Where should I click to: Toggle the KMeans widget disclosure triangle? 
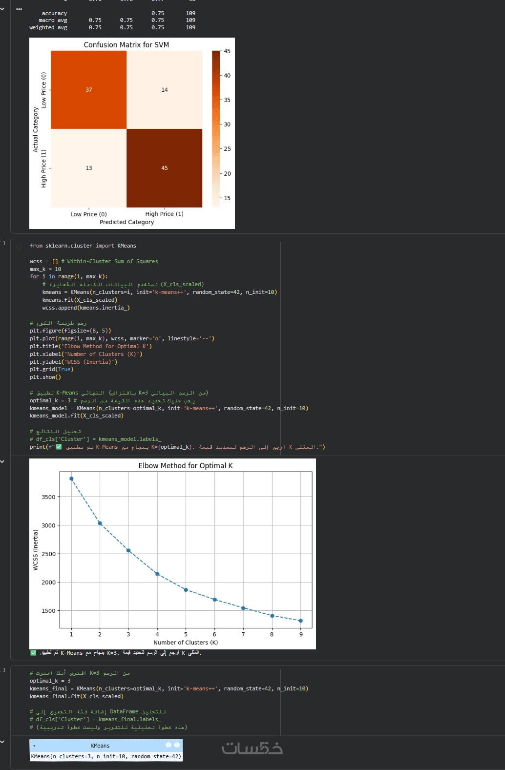pyautogui.click(x=34, y=746)
